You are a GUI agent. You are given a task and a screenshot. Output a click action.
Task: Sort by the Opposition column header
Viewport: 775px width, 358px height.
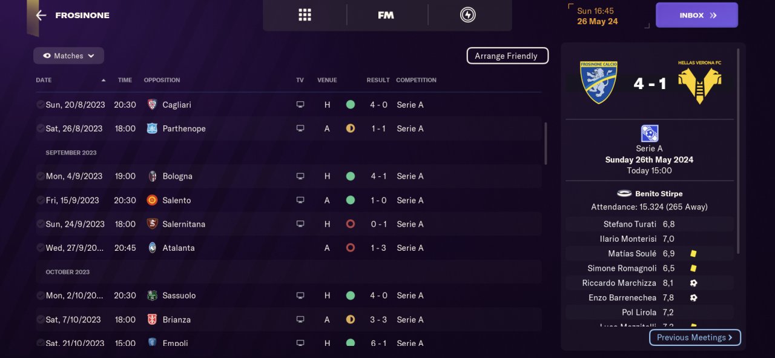tap(162, 80)
